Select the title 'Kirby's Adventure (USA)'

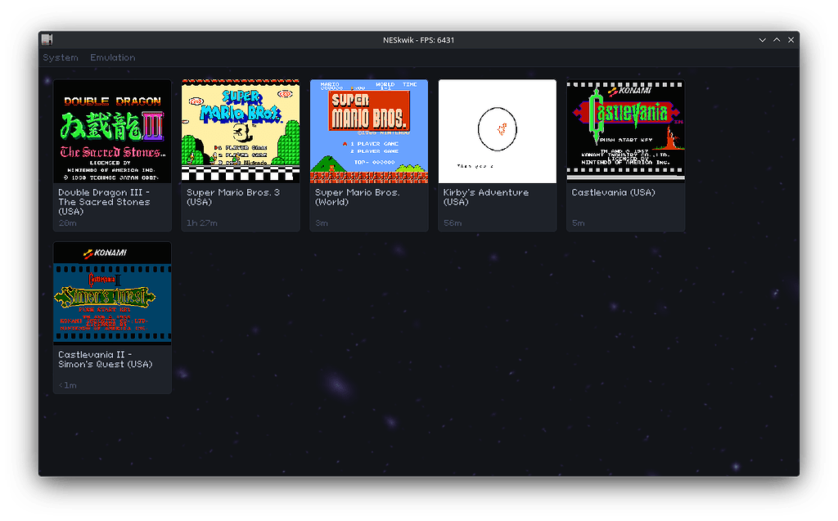486,197
